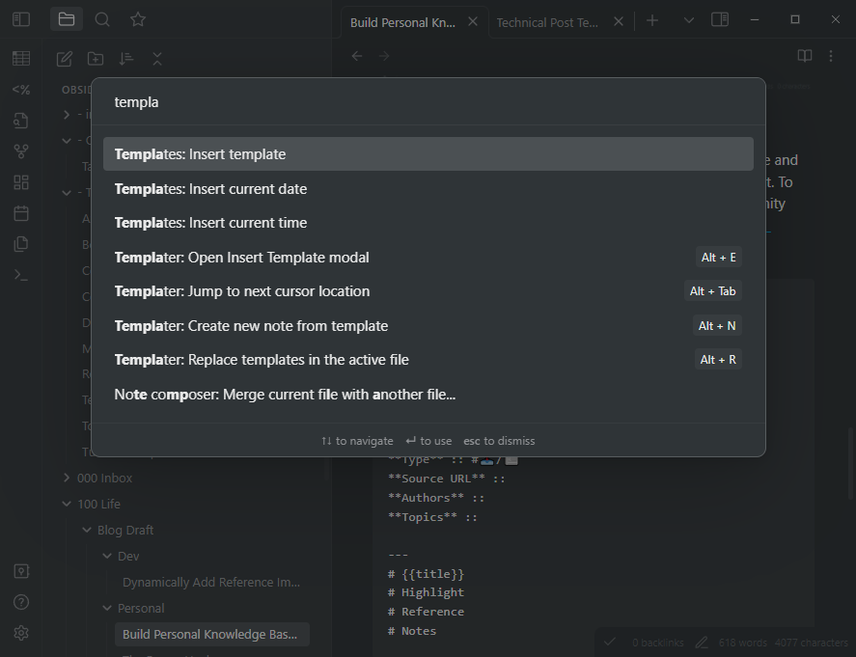Open the Search tab in the sidebar
This screenshot has width=856, height=657.
[102, 19]
